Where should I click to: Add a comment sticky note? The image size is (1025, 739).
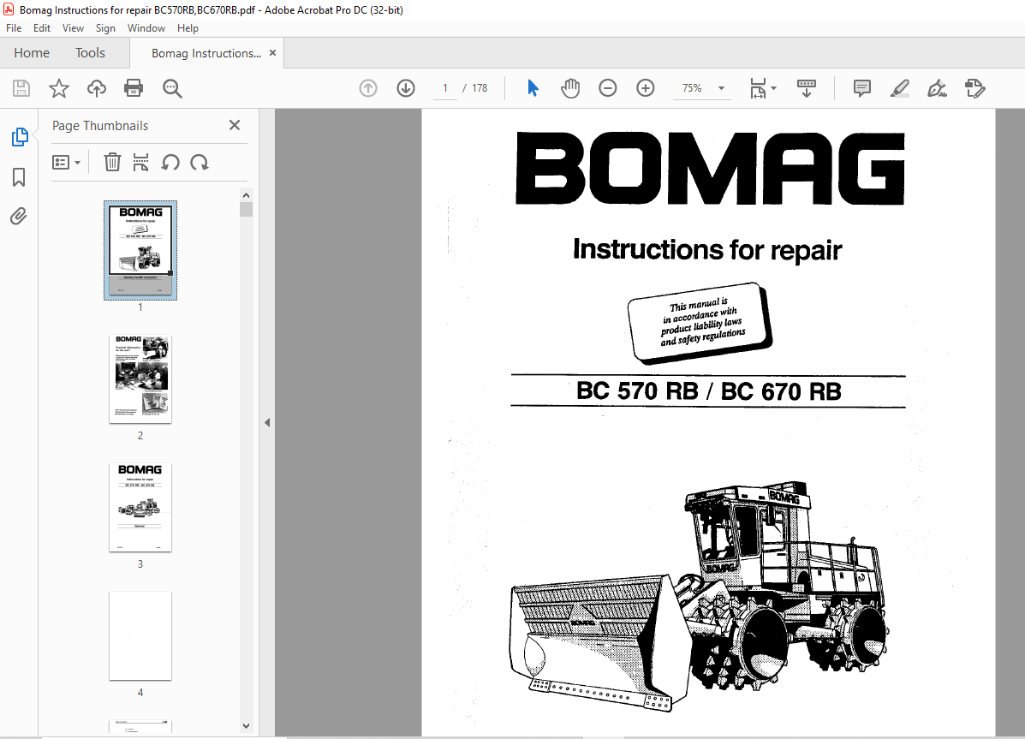coord(862,88)
